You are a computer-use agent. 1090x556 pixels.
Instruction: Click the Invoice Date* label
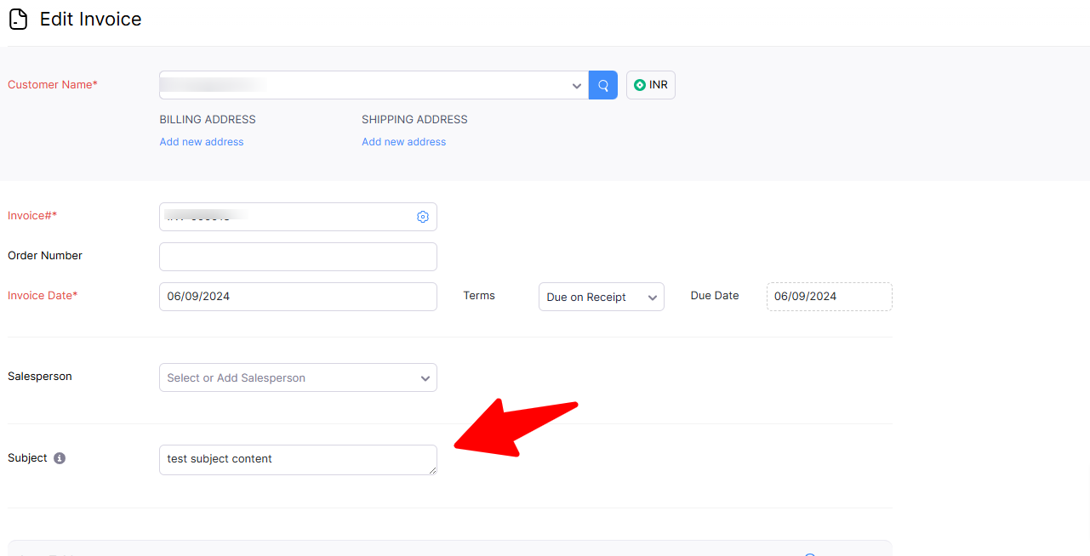click(43, 296)
